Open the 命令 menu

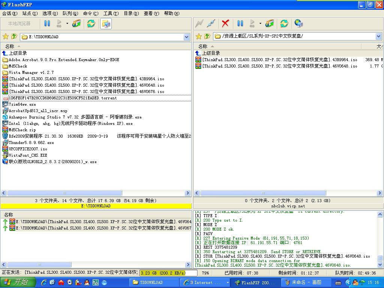[x=91, y=13]
